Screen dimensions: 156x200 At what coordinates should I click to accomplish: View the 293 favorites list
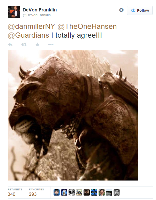(x=36, y=192)
